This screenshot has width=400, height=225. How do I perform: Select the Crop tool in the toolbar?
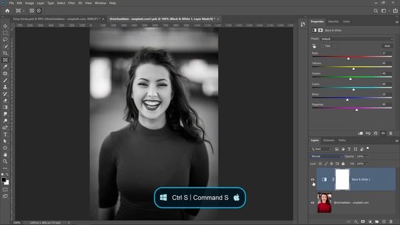(5, 53)
